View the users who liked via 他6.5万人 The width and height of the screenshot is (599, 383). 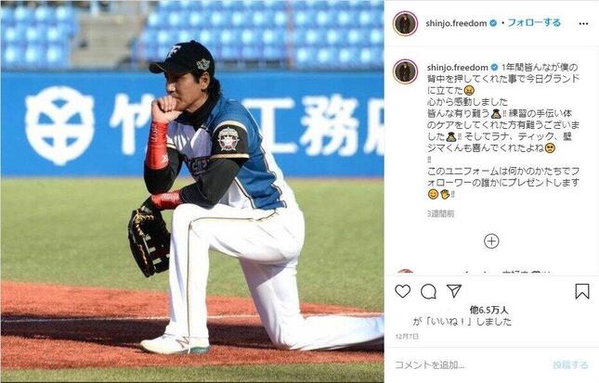click(x=489, y=310)
